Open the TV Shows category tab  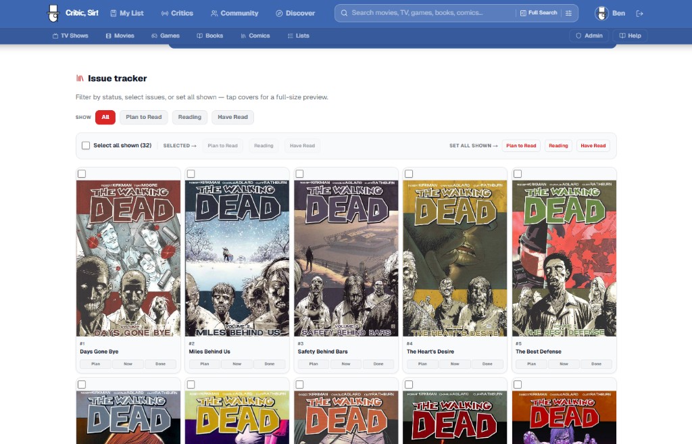pyautogui.click(x=70, y=36)
